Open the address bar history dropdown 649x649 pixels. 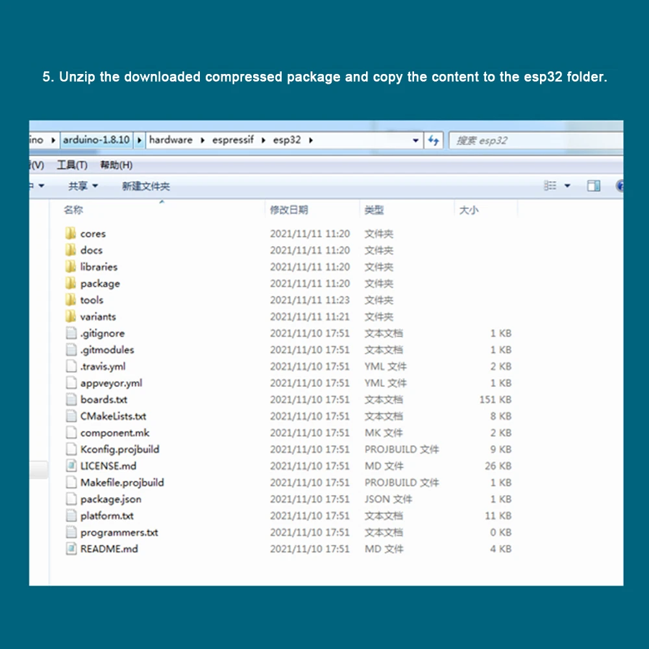pos(415,140)
